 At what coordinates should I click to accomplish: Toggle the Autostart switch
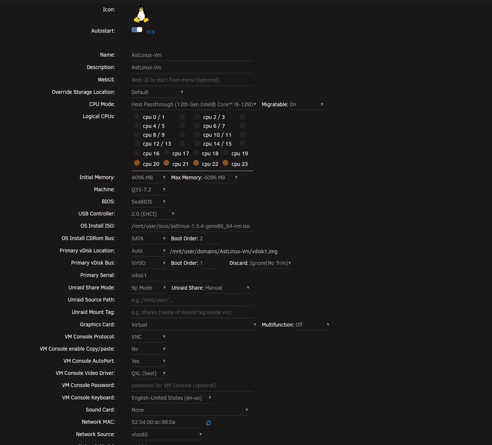(137, 30)
